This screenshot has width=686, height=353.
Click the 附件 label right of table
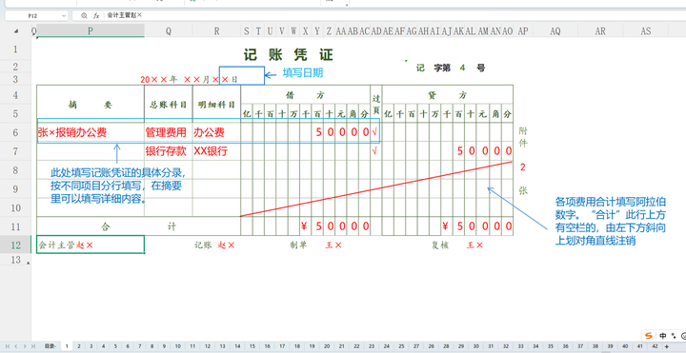[523, 137]
